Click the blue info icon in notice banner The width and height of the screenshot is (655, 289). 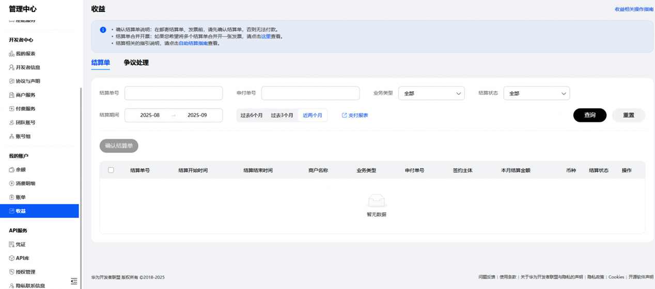103,30
